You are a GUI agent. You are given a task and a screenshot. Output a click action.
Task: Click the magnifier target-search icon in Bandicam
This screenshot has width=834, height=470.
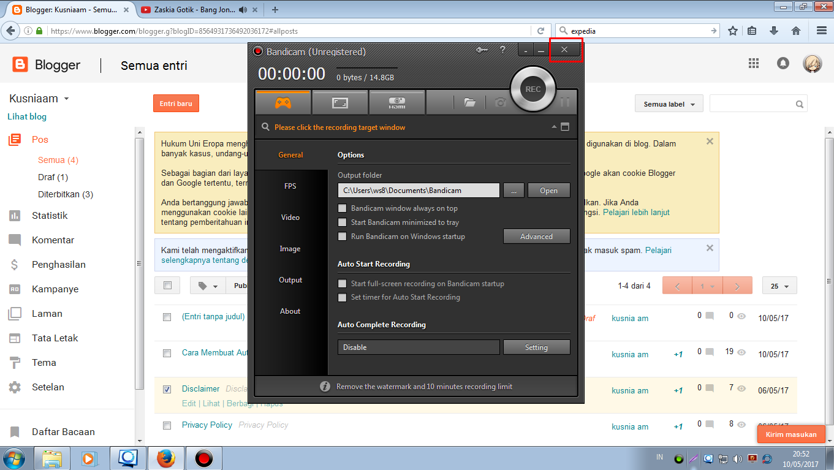point(265,127)
